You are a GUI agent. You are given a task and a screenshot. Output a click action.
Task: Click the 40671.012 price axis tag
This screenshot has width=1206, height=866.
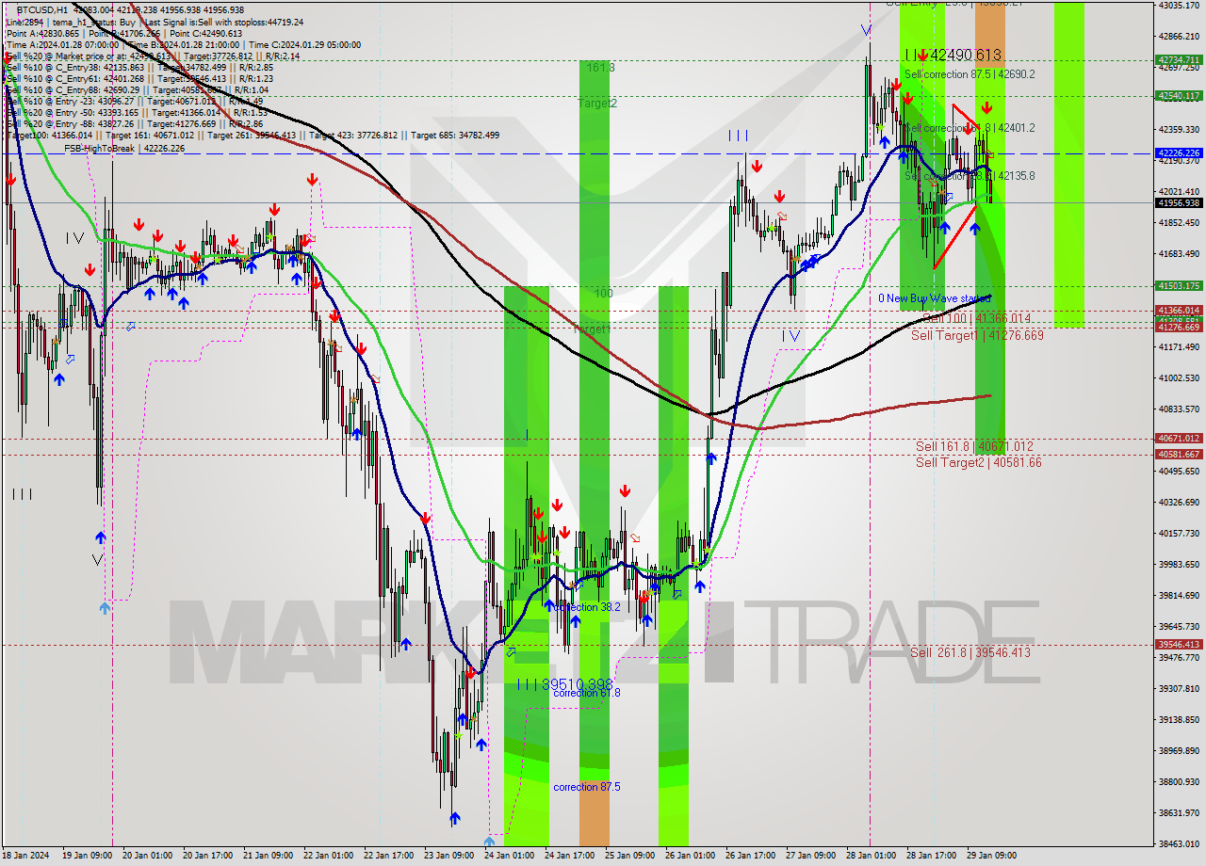[1179, 438]
